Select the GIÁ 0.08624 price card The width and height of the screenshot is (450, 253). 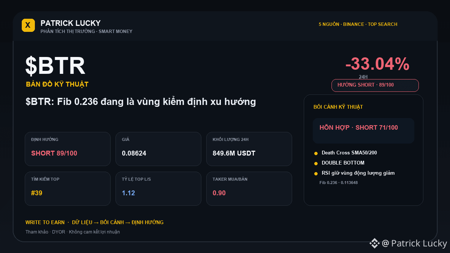click(x=158, y=149)
